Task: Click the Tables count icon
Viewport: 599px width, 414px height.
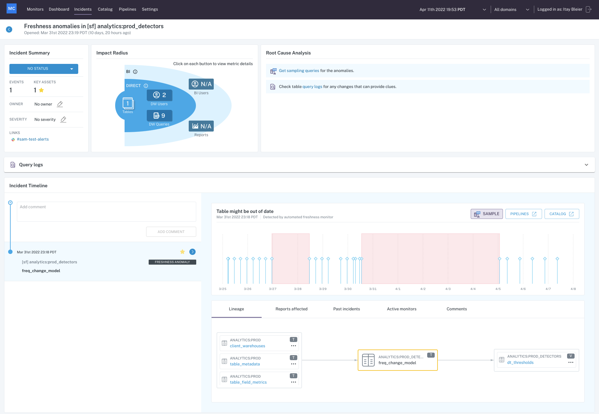Action: tap(128, 103)
